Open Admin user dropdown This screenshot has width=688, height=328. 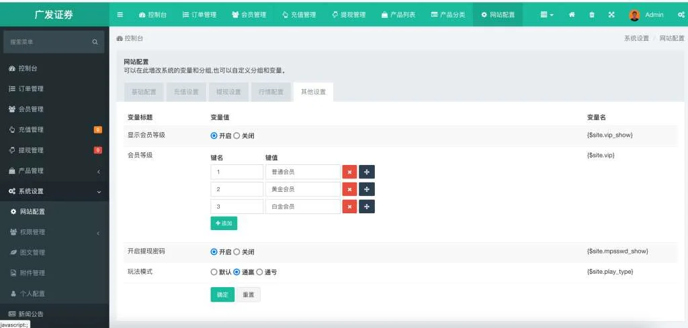[646, 15]
